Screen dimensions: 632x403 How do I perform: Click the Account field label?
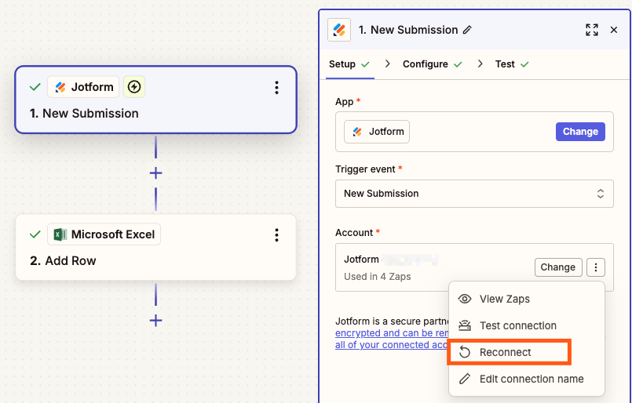pos(354,233)
